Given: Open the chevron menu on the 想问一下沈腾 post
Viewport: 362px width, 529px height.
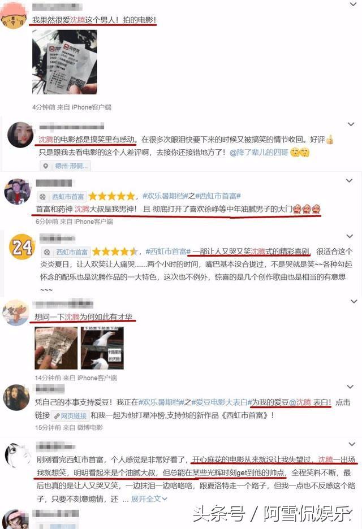Looking at the screenshot, I should click(x=354, y=301).
